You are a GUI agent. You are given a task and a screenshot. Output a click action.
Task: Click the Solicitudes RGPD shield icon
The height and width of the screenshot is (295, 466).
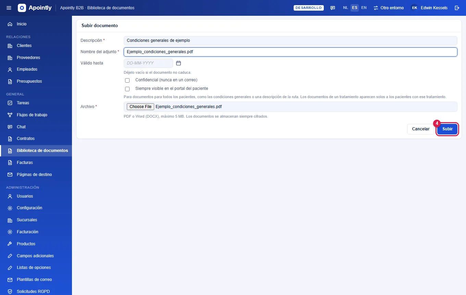10,292
